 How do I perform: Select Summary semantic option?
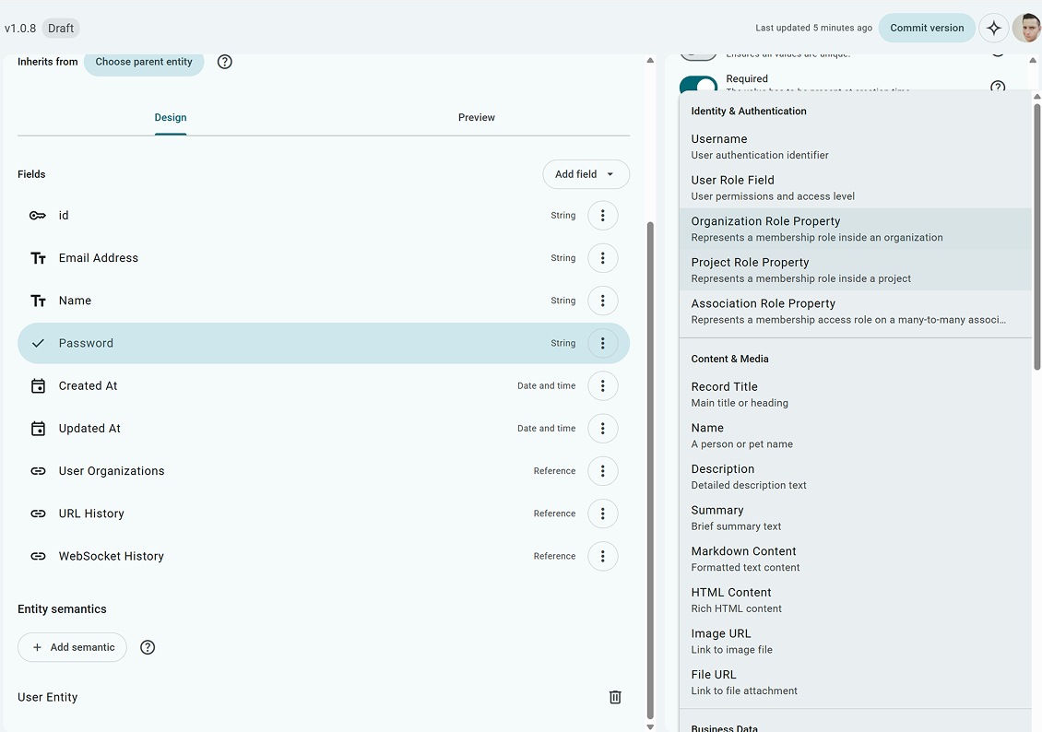855,518
